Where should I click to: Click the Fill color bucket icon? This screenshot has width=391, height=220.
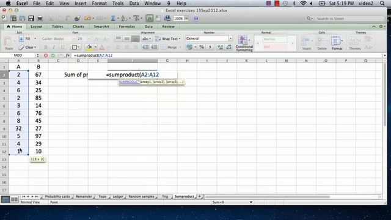[89, 47]
